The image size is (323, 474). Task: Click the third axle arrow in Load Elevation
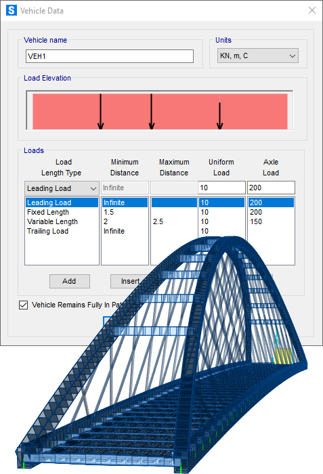[220, 116]
